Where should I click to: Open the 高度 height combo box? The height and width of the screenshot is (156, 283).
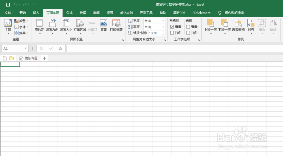pos(154,27)
